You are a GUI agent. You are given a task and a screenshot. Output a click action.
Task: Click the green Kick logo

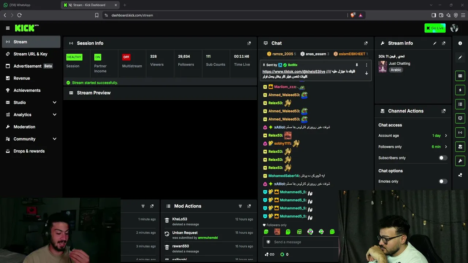(26, 28)
